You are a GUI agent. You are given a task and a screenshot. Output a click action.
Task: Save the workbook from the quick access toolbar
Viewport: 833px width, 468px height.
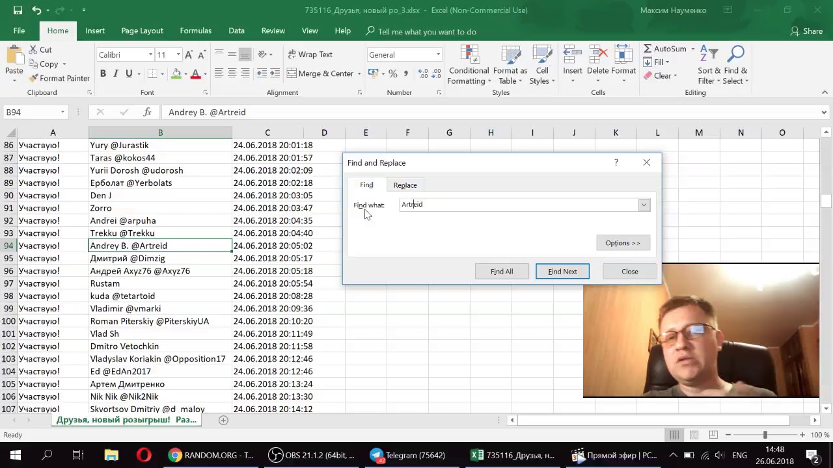pos(18,10)
